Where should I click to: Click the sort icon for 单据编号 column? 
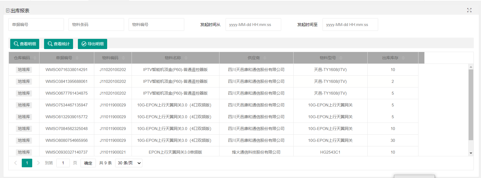coord(77,58)
